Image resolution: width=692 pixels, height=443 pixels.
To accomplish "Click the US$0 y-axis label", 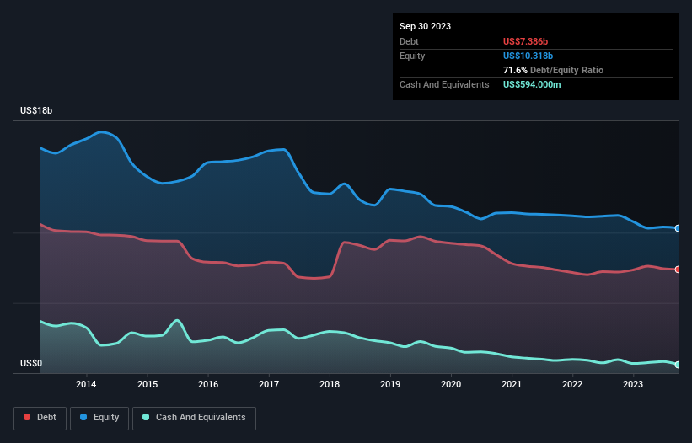I will [31, 363].
